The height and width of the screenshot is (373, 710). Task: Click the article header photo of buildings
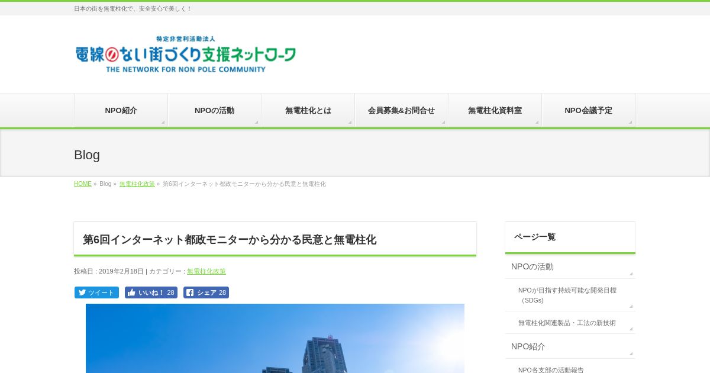tap(275, 338)
